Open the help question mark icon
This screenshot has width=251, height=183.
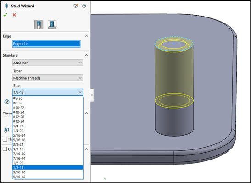(x=84, y=6)
